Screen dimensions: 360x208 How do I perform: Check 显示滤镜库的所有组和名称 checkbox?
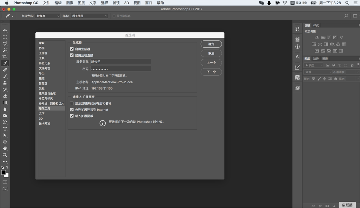pos(72,103)
